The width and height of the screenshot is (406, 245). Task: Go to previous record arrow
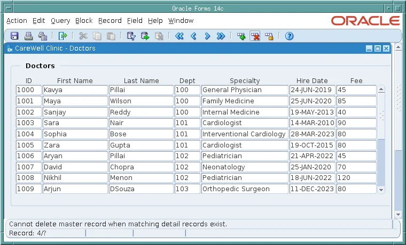[x=193, y=36]
